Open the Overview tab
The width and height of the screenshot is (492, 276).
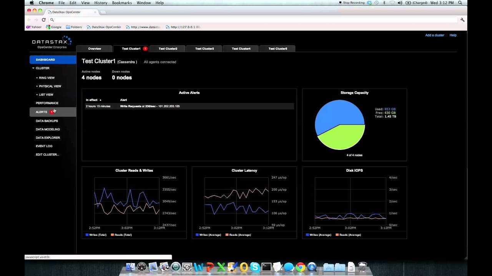[95, 49]
